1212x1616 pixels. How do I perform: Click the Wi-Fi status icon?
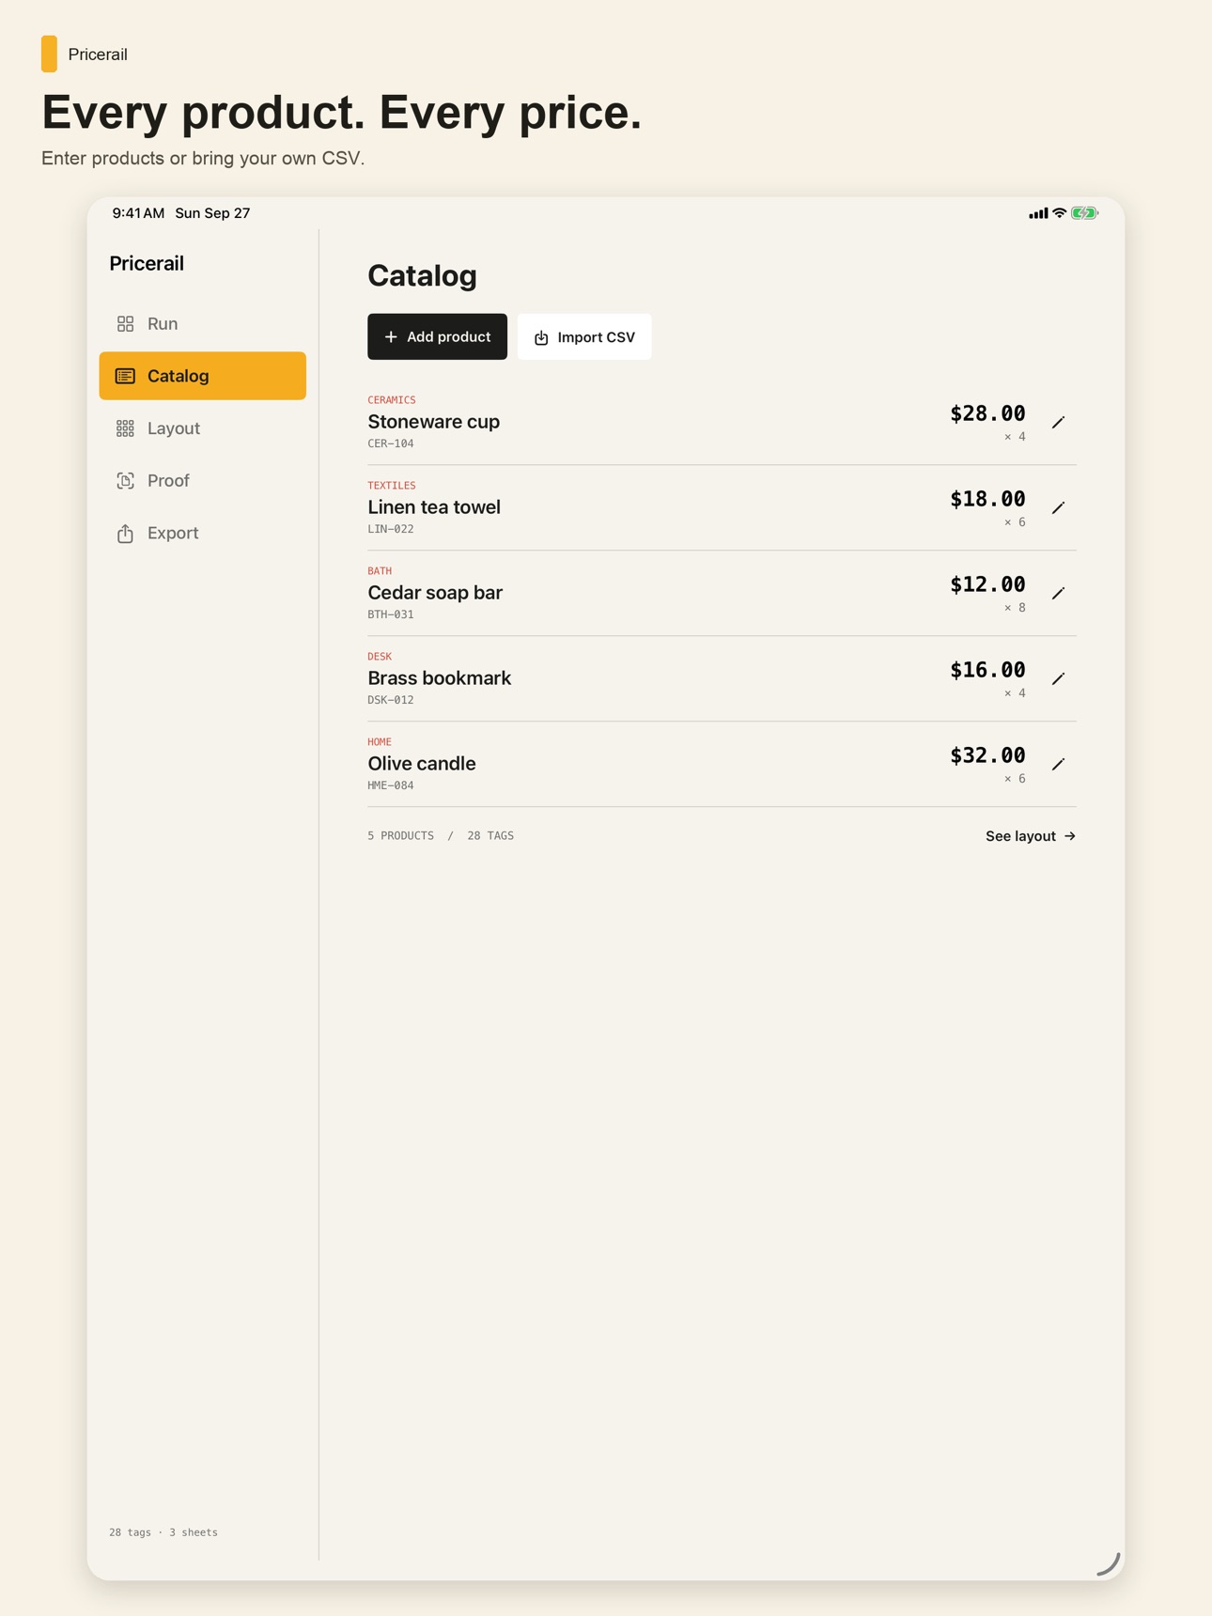[1060, 213]
